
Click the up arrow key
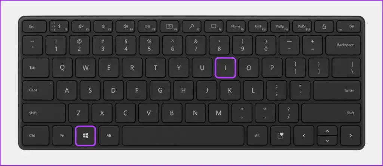pos(327,131)
